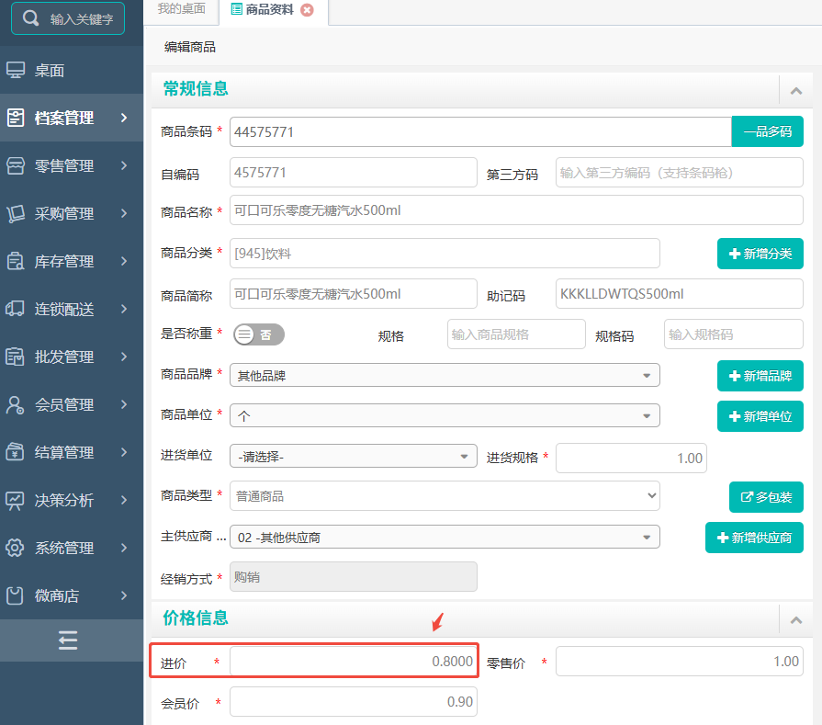The width and height of the screenshot is (822, 725).
Task: Click the 助记码 input field
Action: tap(680, 294)
